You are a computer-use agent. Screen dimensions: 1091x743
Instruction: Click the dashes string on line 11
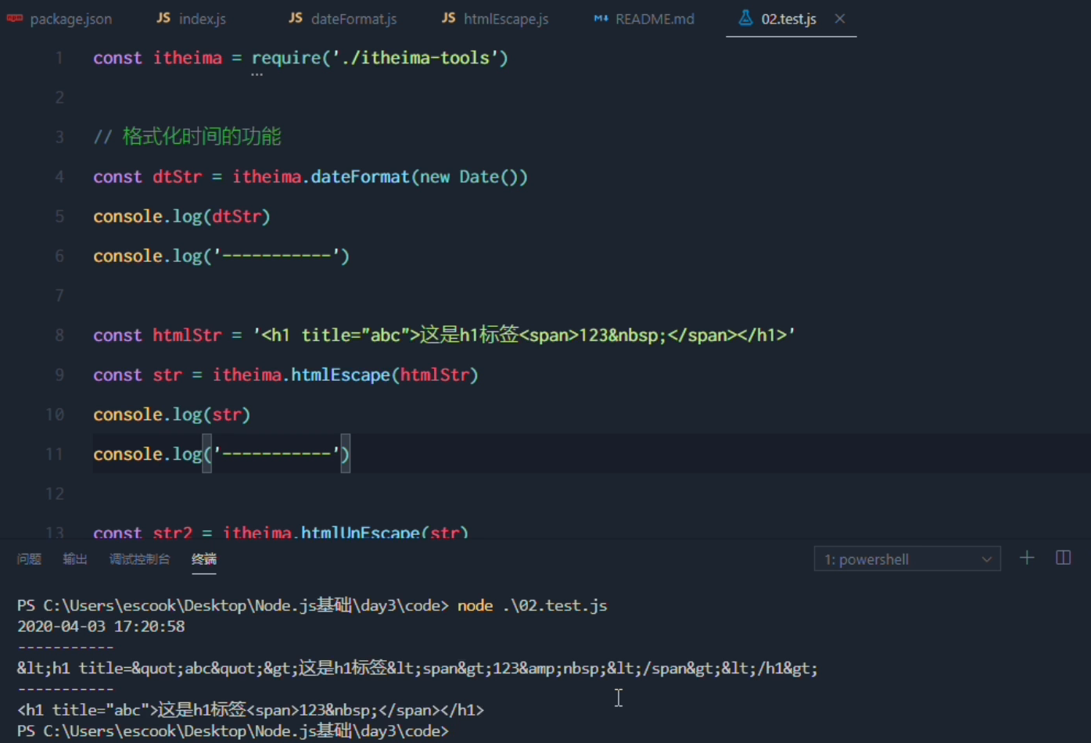coord(276,454)
